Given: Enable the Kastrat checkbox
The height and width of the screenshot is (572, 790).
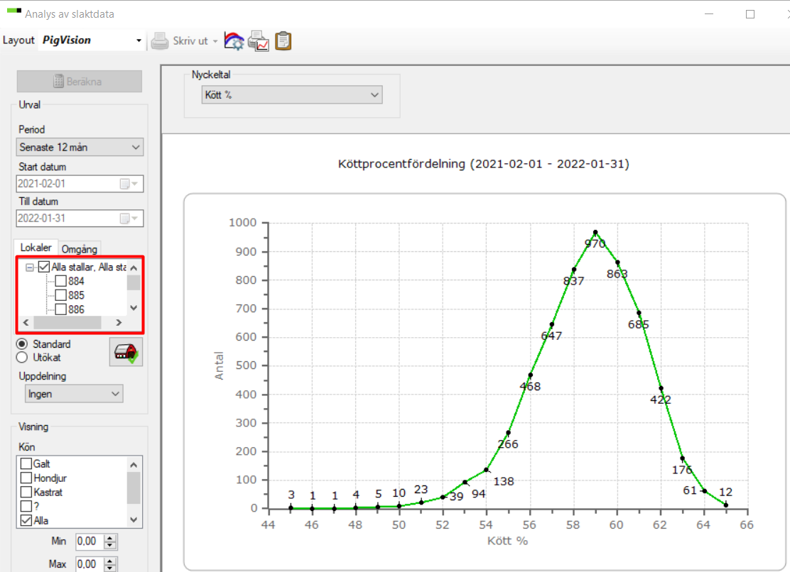Looking at the screenshot, I should (x=26, y=492).
